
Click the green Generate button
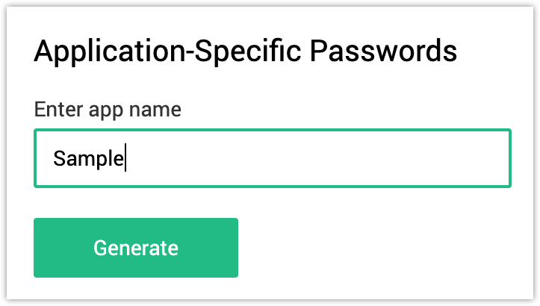coord(136,248)
